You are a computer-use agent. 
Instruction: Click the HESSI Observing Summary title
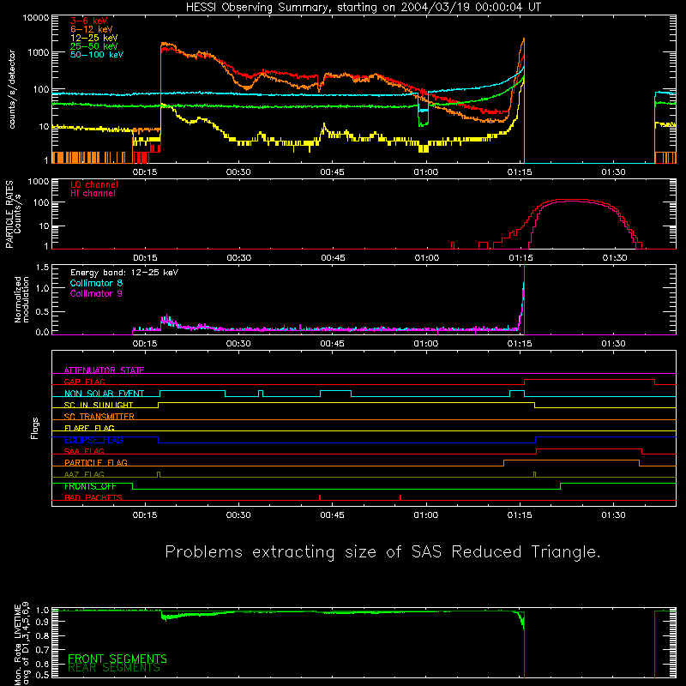tap(363, 8)
